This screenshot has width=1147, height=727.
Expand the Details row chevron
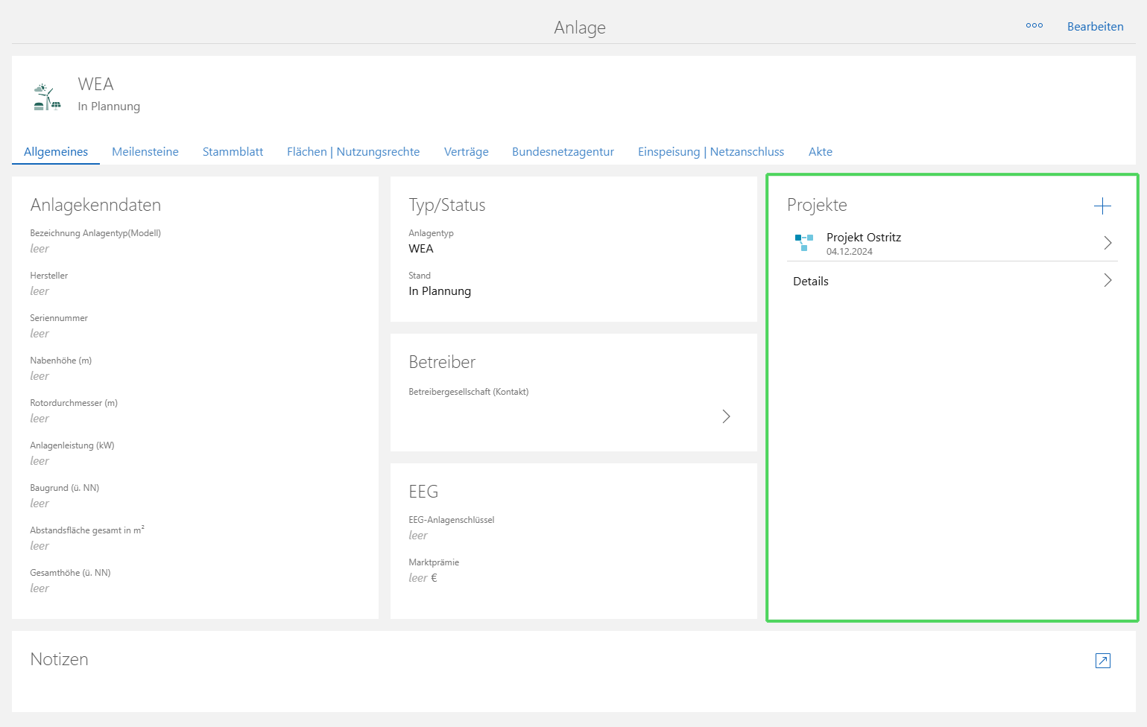[1107, 280]
